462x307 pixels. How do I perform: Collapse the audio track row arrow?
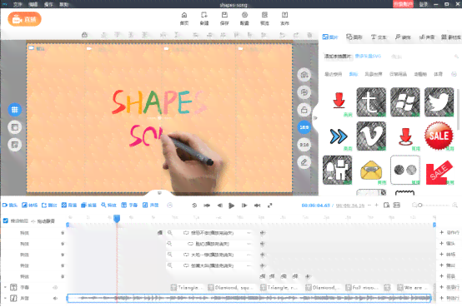click(5, 298)
